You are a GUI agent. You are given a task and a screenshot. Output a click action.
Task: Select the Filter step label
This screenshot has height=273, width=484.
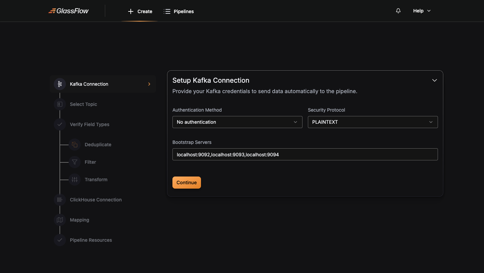click(x=90, y=162)
